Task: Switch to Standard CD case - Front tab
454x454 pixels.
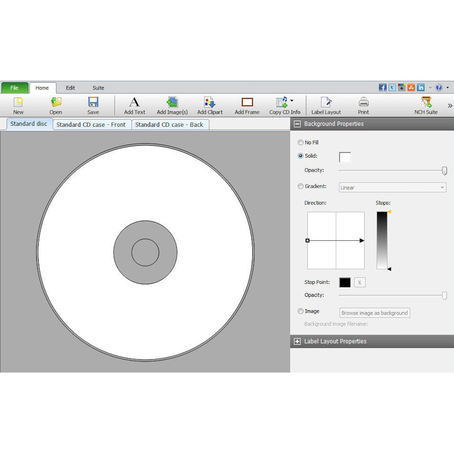Action: [92, 124]
